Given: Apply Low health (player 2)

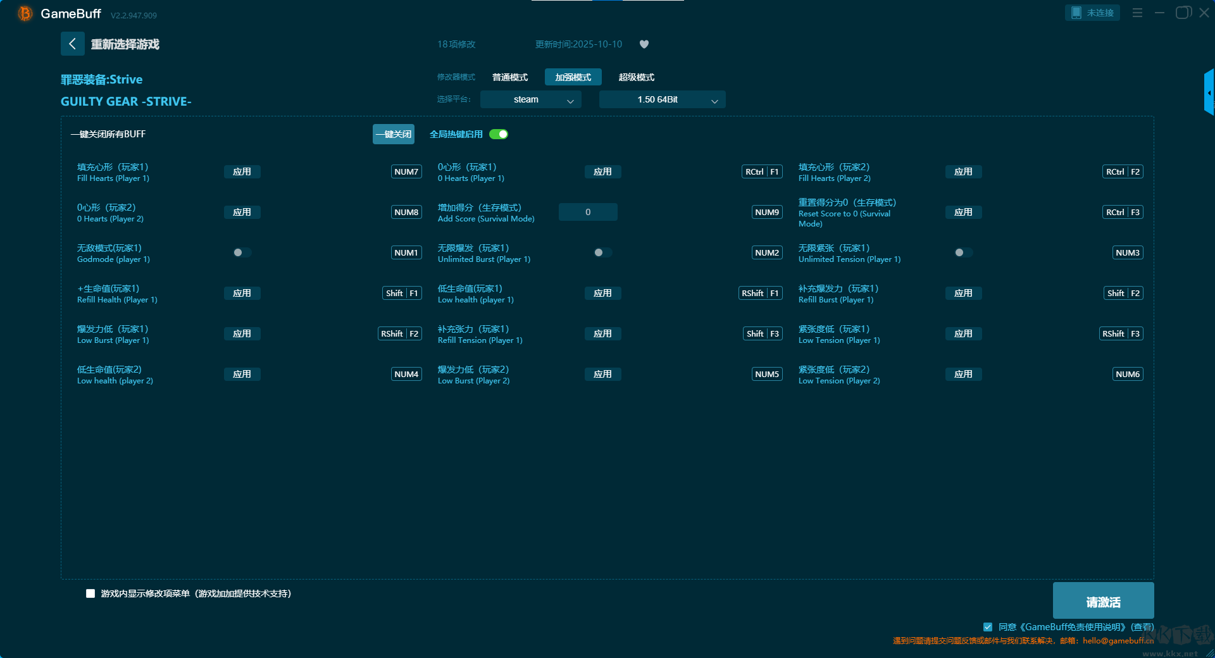Looking at the screenshot, I should click(242, 374).
